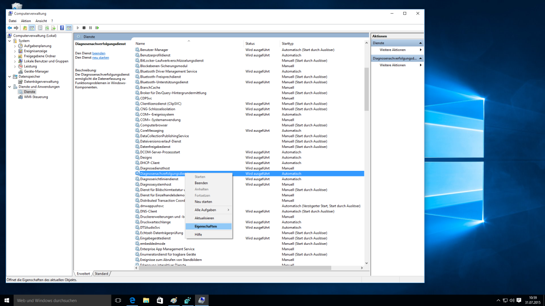This screenshot has height=306, width=545.
Task: Select the Dienste tree node
Action: coord(30,92)
